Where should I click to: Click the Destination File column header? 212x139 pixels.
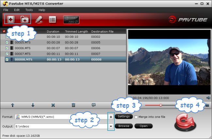tap(102, 32)
